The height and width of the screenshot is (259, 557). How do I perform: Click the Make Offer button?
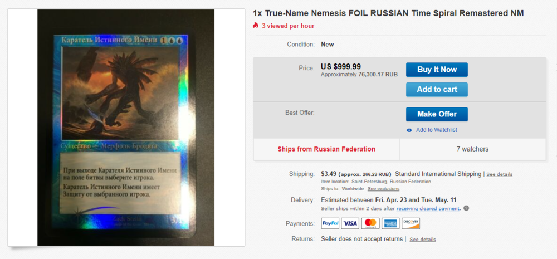(437, 114)
